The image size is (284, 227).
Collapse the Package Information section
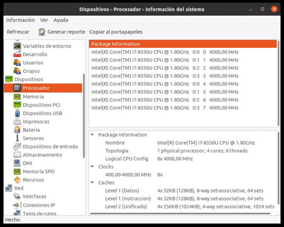(92, 135)
